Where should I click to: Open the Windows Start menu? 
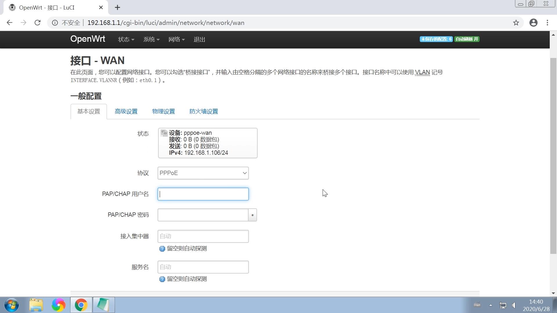coord(11,305)
